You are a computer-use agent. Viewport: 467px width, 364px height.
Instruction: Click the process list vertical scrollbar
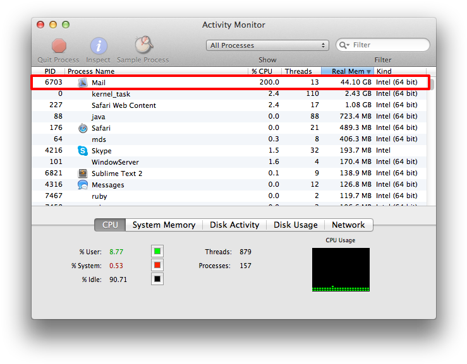tap(432, 85)
